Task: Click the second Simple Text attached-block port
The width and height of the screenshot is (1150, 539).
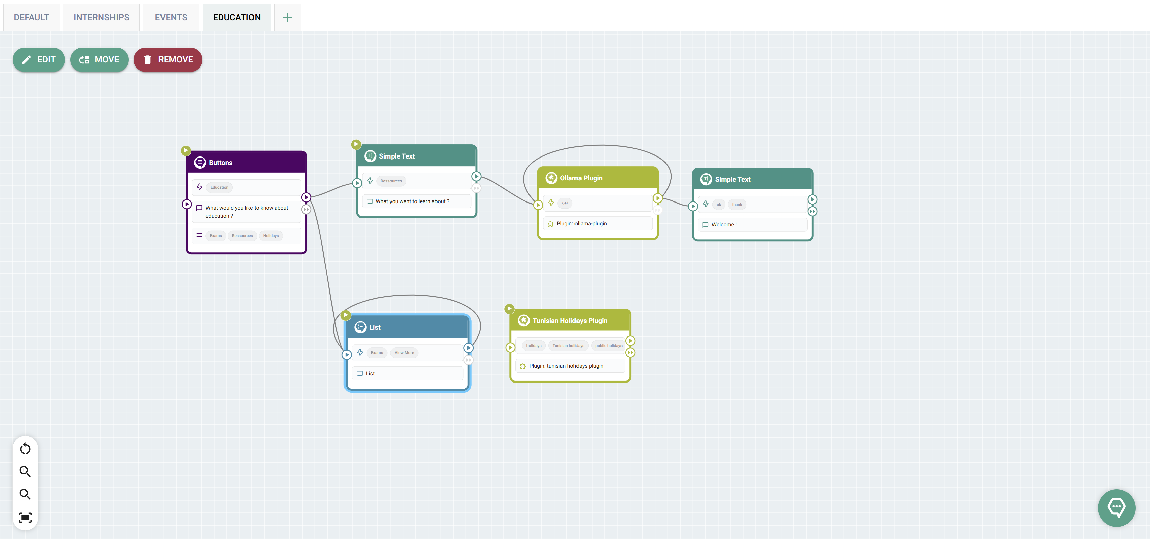Action: (x=812, y=211)
